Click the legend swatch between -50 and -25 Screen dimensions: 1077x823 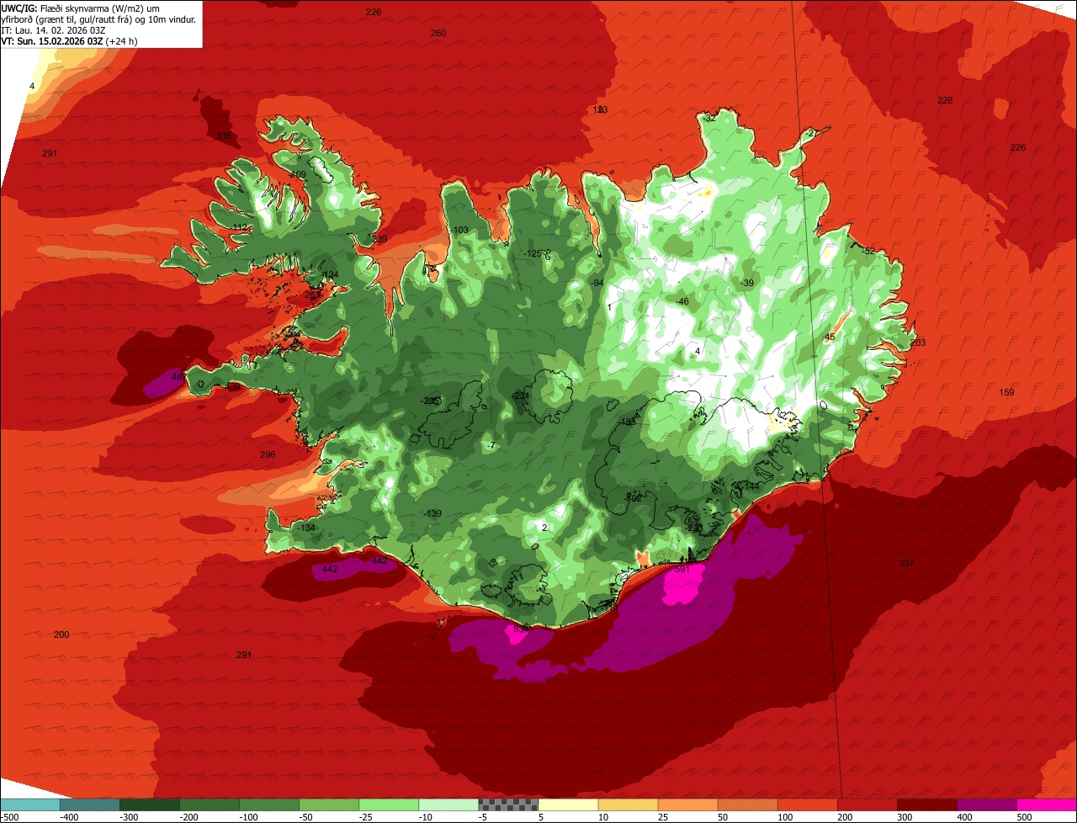pyautogui.click(x=329, y=804)
